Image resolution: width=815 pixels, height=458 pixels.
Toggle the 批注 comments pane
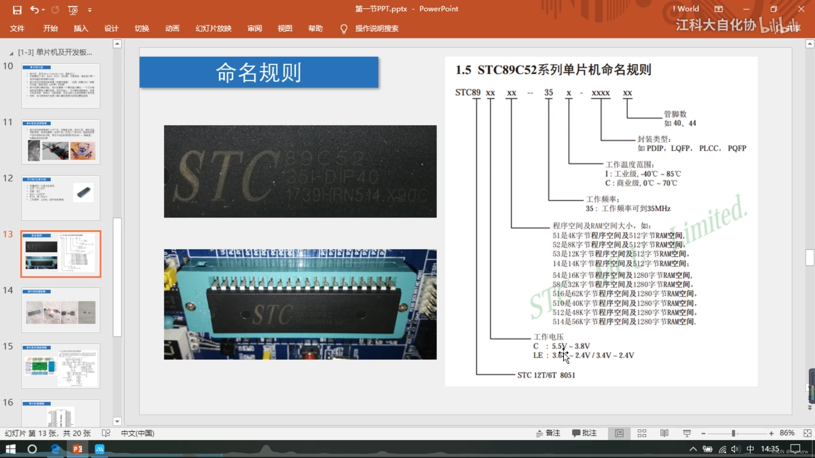584,433
